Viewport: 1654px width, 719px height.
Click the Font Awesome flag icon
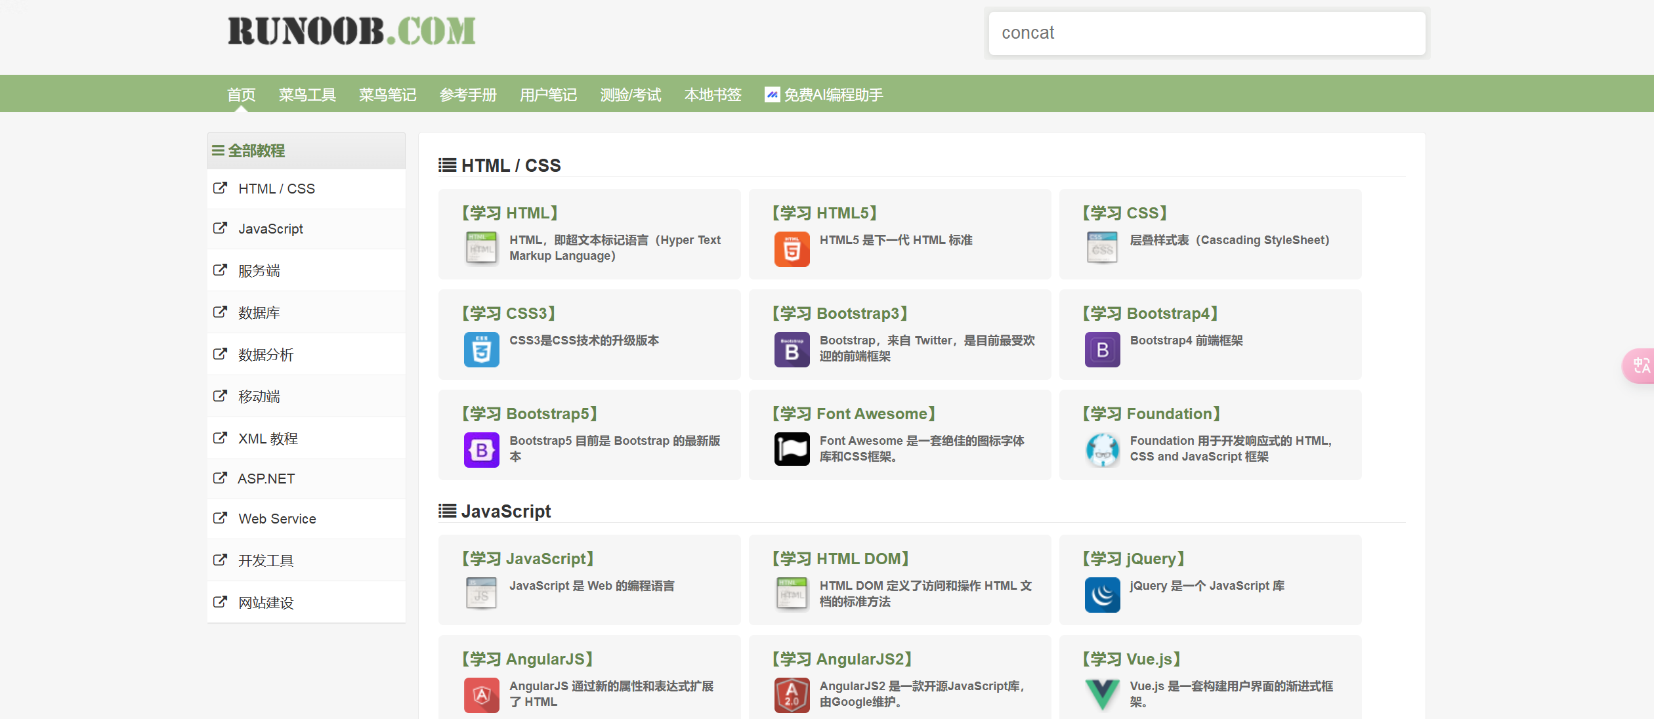pyautogui.click(x=792, y=449)
